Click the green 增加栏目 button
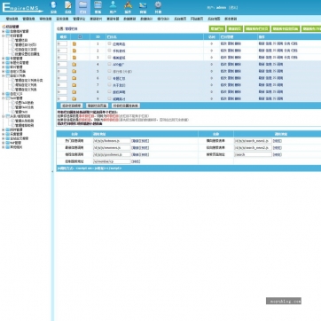This screenshot has width=321, height=321. (x=217, y=28)
